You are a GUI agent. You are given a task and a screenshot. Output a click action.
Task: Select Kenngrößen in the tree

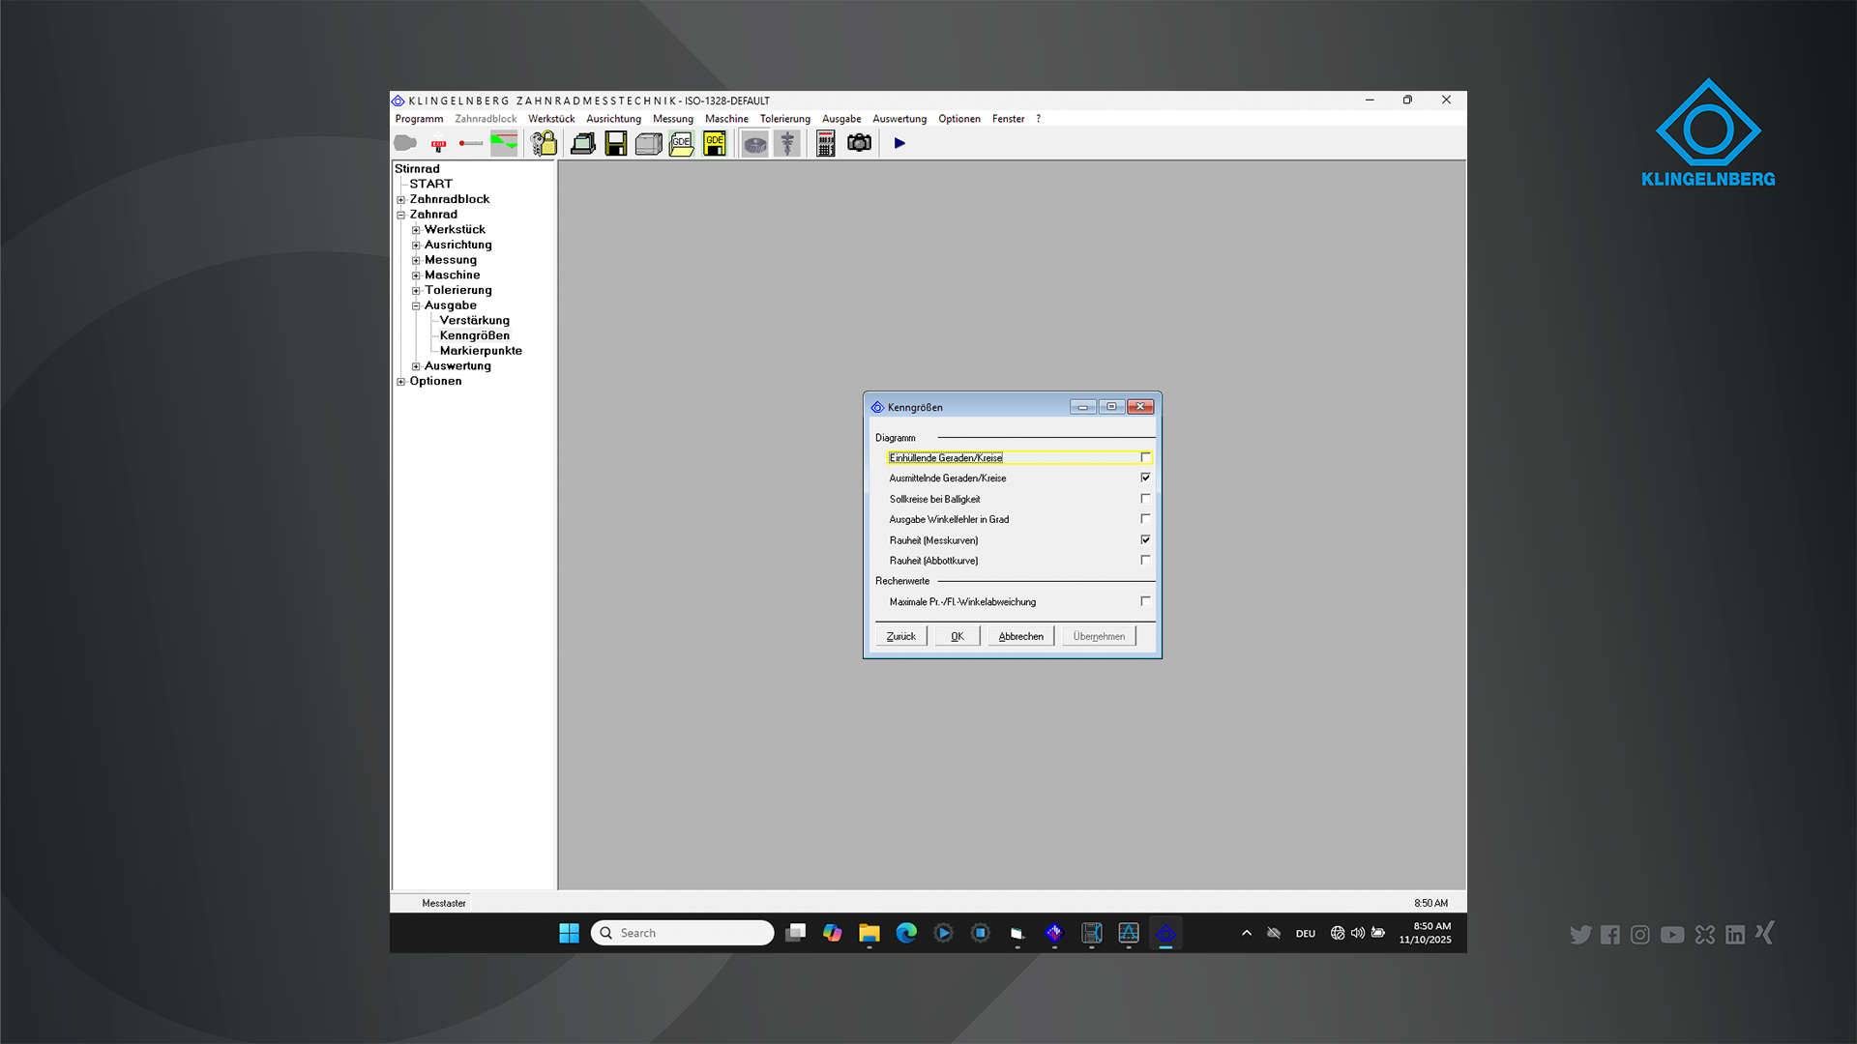(475, 335)
